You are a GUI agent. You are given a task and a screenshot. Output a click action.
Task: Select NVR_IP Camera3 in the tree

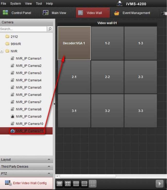pyautogui.click(x=29, y=73)
